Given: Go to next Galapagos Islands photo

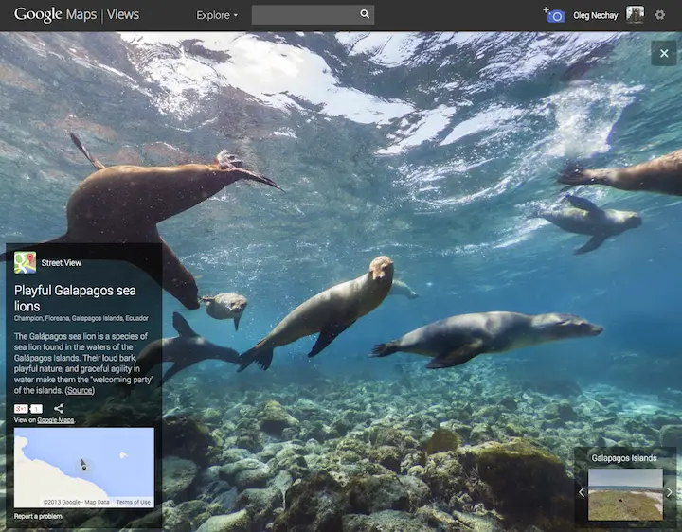Looking at the screenshot, I should (670, 492).
